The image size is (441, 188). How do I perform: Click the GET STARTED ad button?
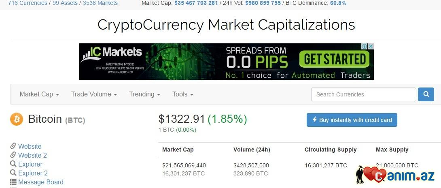click(335, 60)
